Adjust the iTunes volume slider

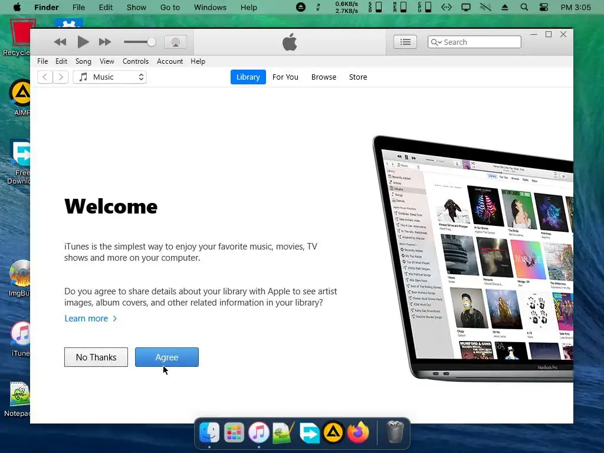139,42
